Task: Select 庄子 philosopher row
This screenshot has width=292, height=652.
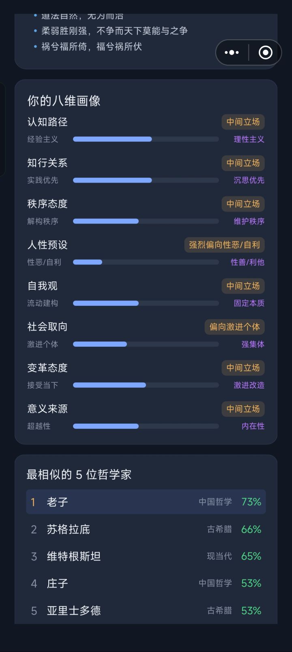Action: click(146, 584)
